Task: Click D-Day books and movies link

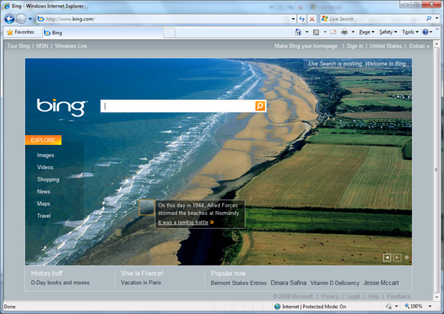Action: [60, 283]
